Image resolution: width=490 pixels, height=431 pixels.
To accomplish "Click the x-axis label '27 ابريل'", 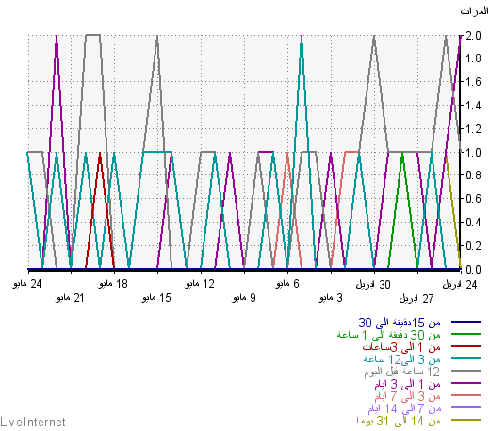I will tap(416, 298).
